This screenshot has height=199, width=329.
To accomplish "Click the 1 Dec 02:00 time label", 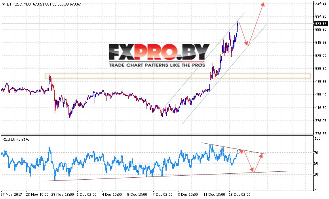I will point(86,194).
